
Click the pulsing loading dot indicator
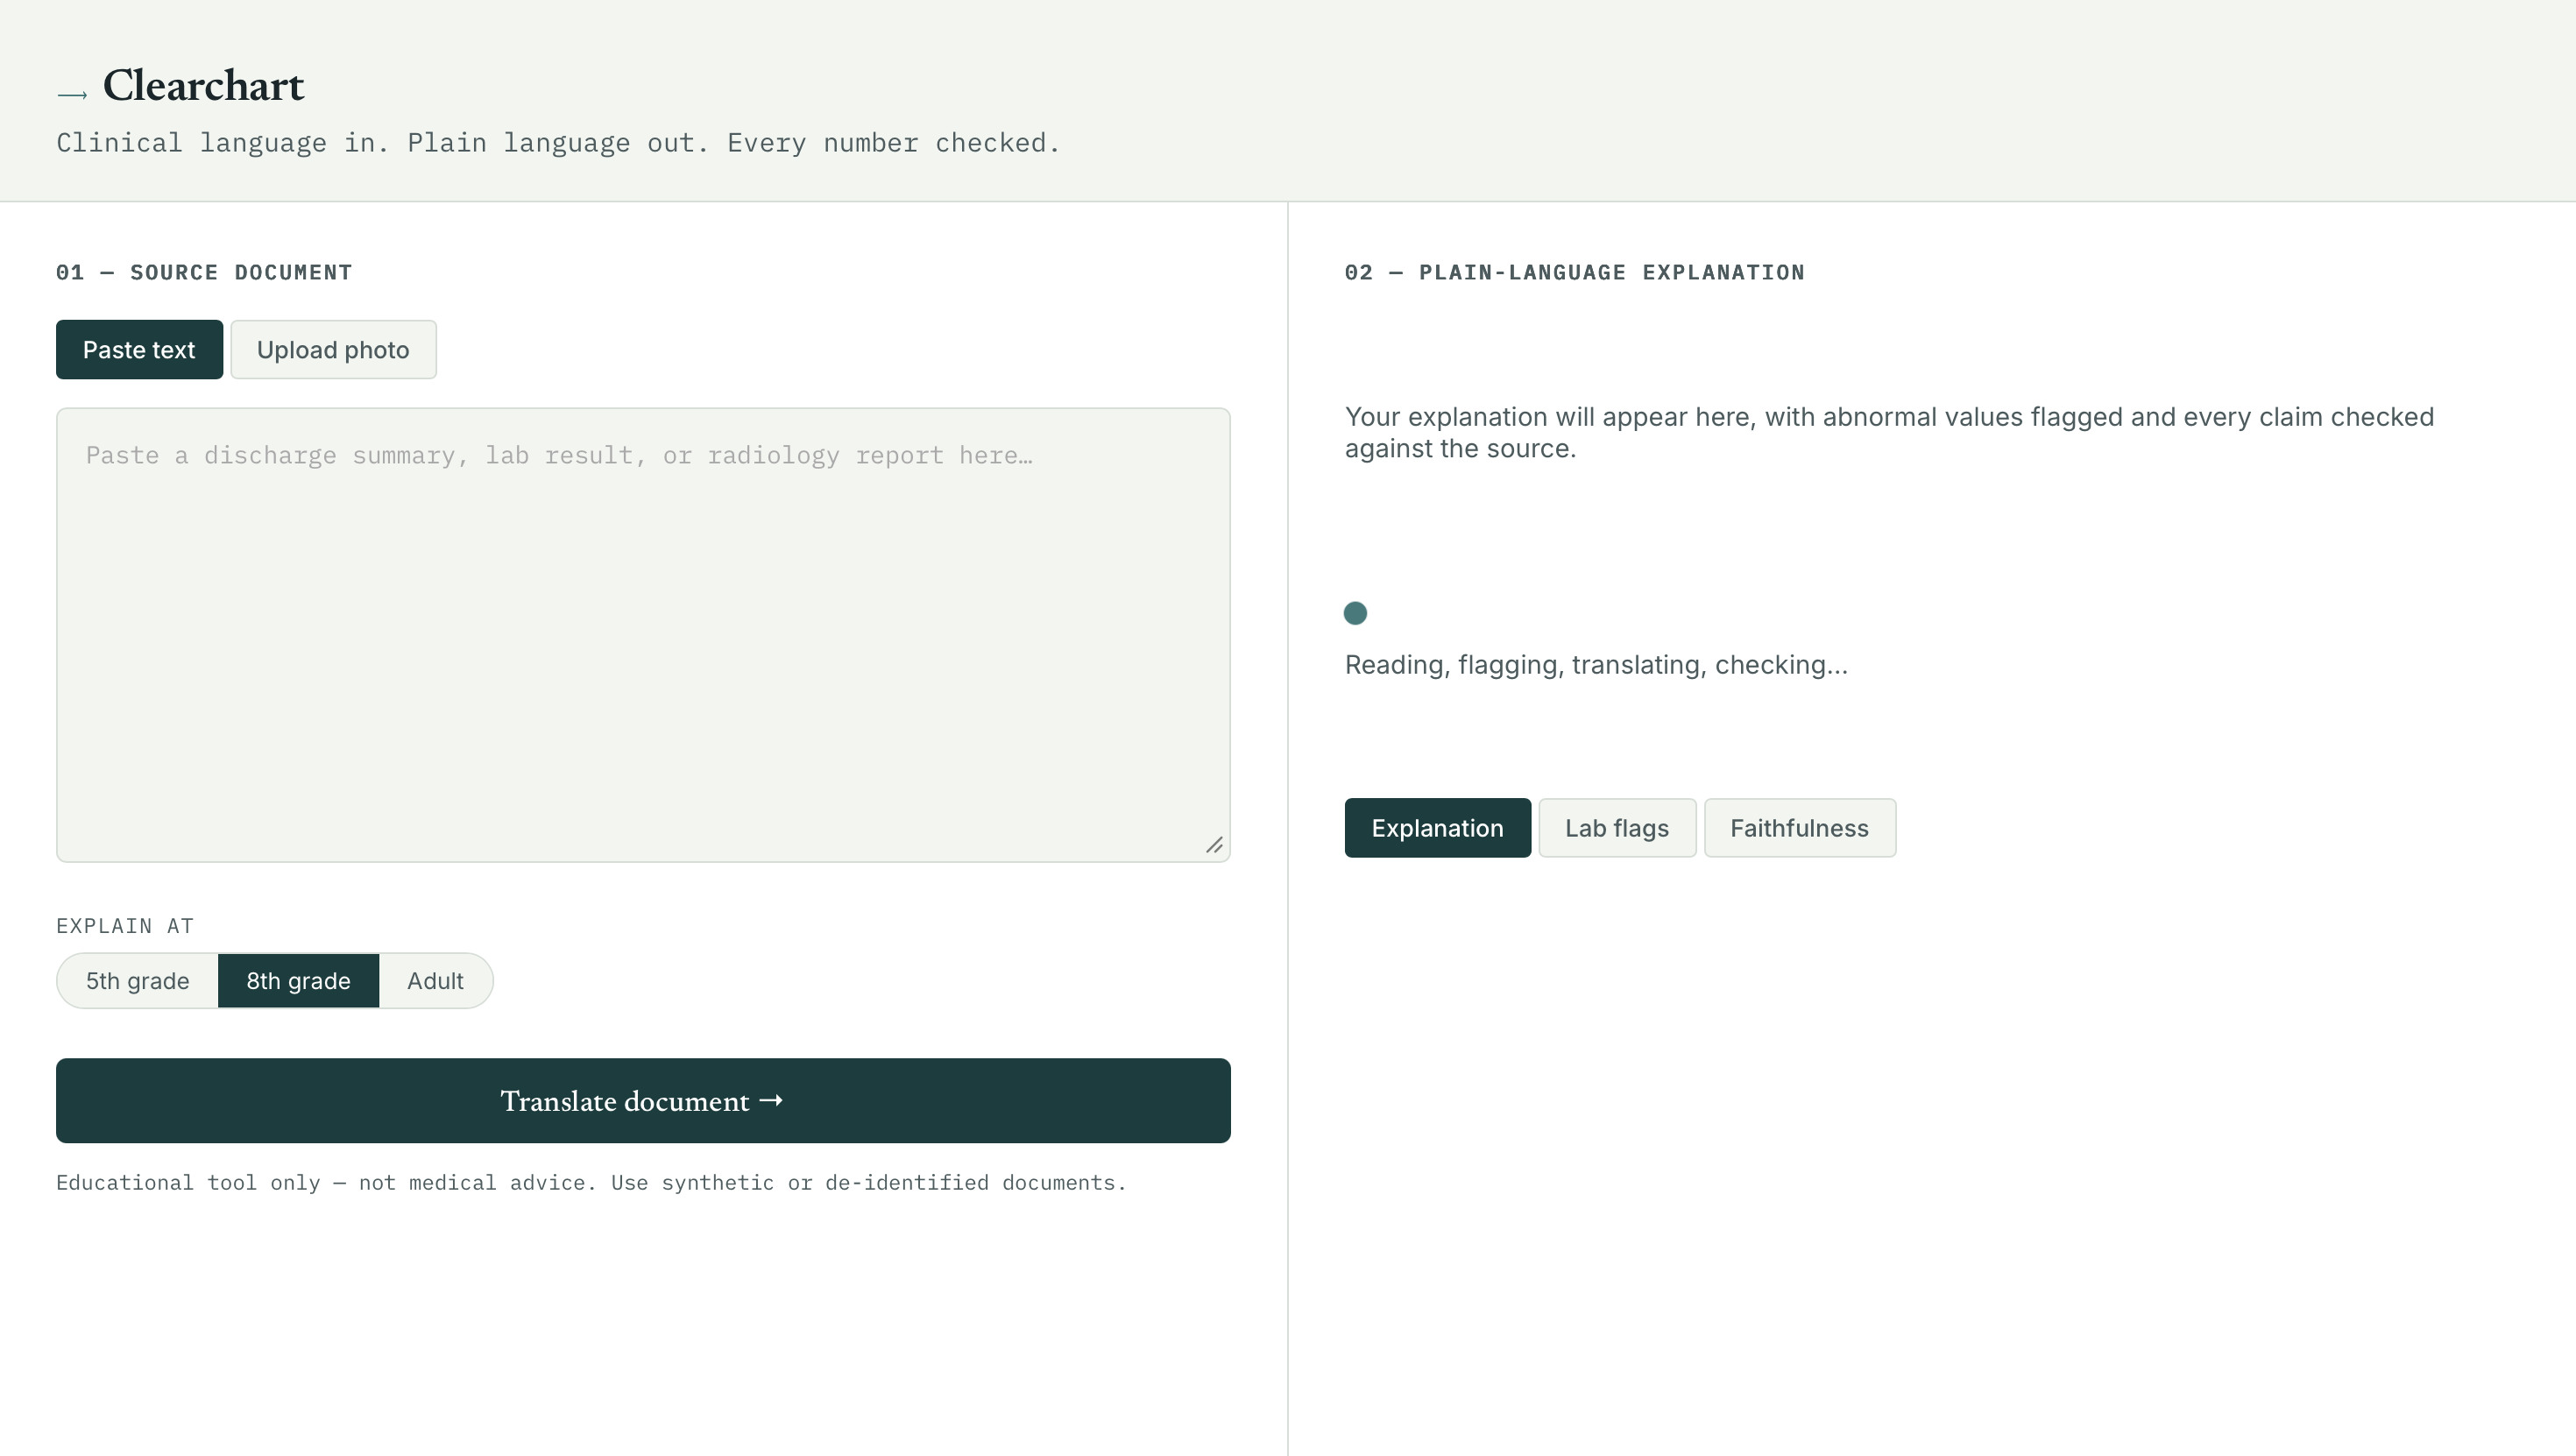tap(1355, 613)
